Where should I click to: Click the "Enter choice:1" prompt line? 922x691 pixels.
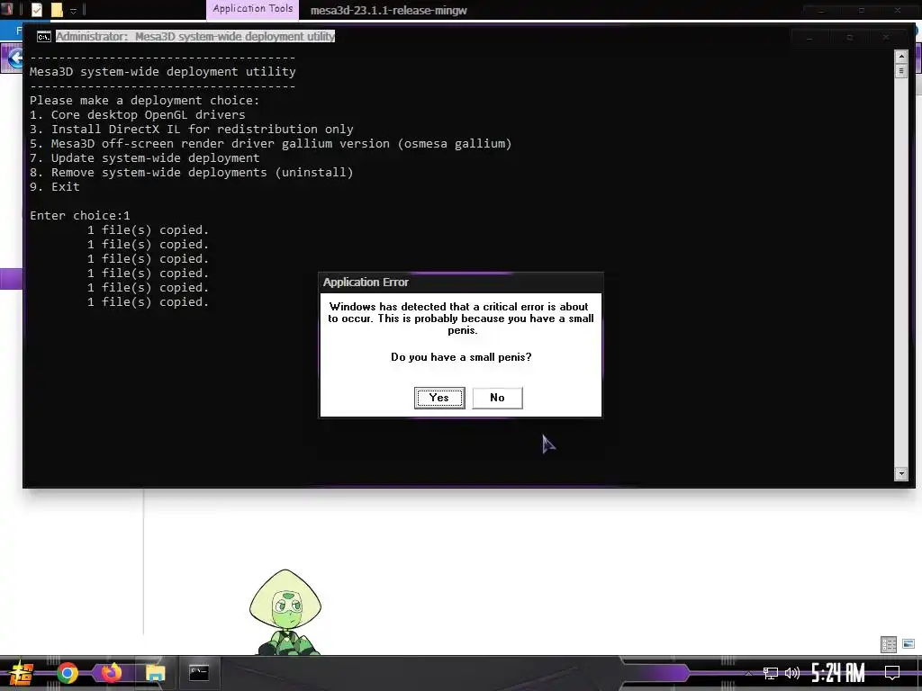[80, 216]
